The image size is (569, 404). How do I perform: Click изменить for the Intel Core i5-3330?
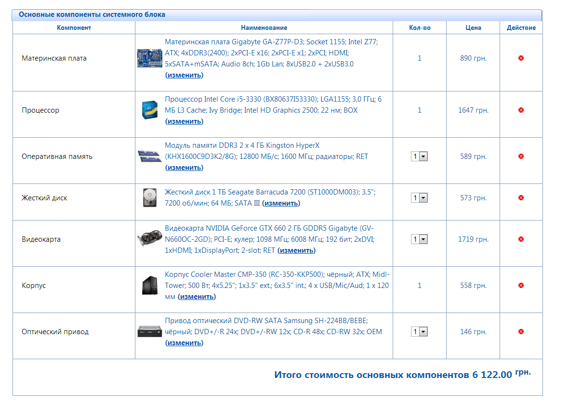pyautogui.click(x=184, y=121)
